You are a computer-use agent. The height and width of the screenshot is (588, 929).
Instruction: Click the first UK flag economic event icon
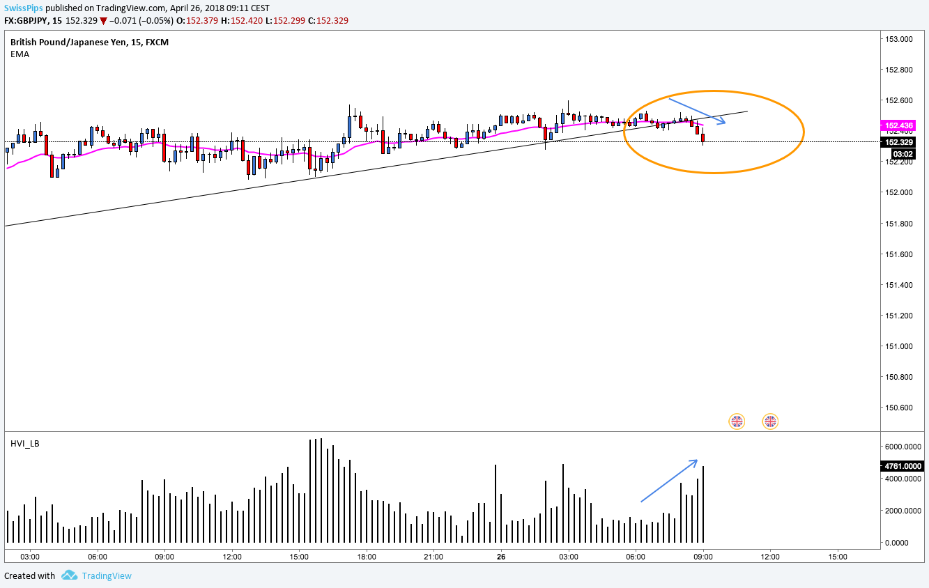tap(737, 421)
